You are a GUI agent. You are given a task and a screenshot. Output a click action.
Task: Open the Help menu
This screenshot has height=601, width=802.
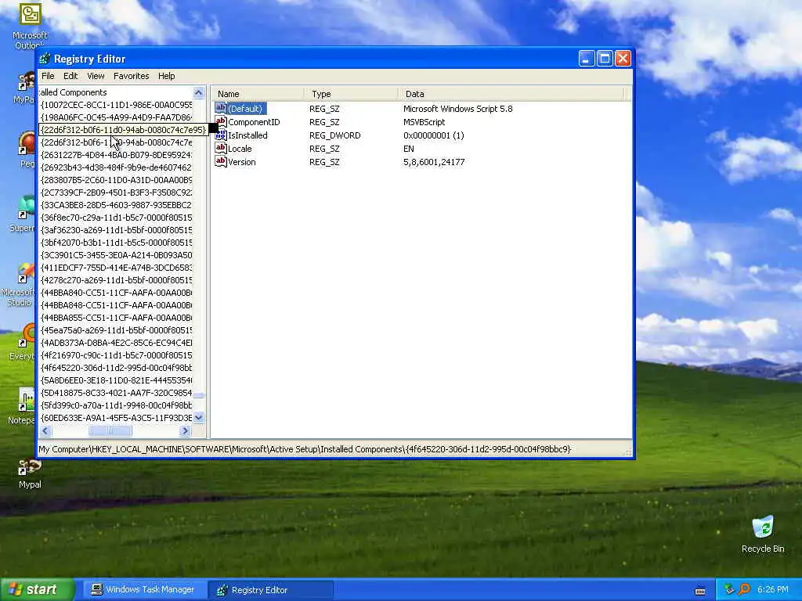pyautogui.click(x=166, y=76)
